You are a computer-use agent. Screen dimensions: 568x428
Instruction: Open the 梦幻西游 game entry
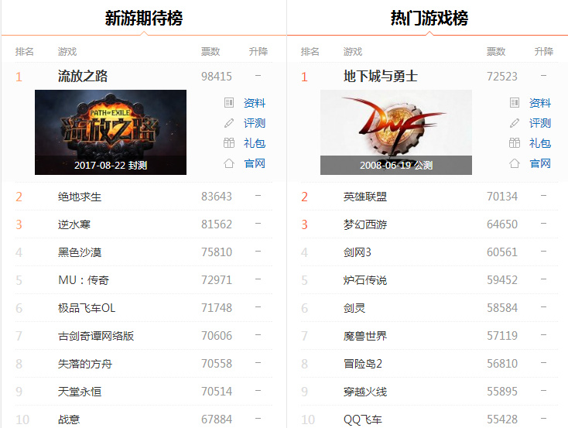pyautogui.click(x=365, y=224)
